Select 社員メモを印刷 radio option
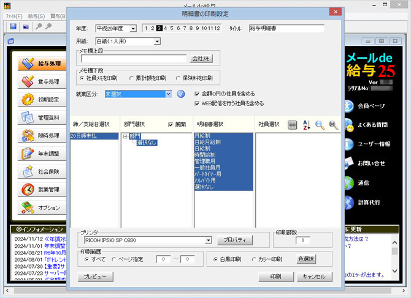The image size is (411, 298). [98, 78]
